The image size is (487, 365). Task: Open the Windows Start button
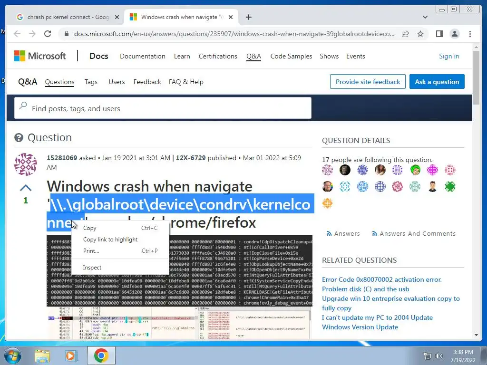13,355
